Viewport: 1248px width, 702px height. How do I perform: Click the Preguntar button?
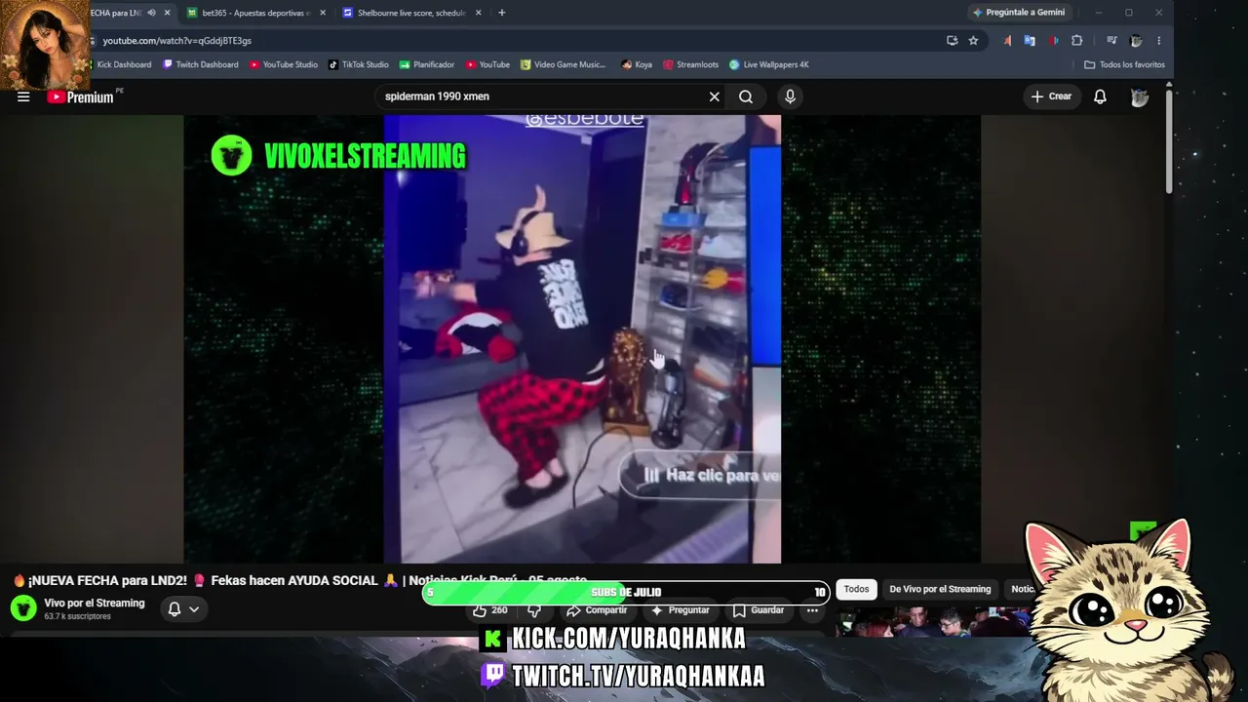coord(680,610)
